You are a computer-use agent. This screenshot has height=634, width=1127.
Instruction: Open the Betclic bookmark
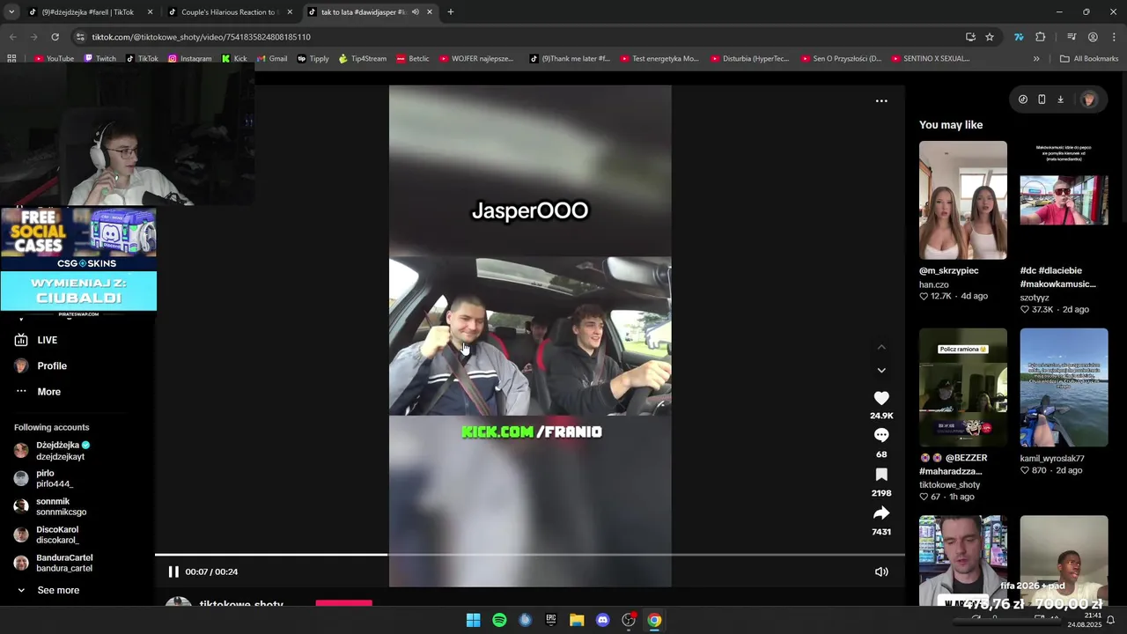click(413, 59)
